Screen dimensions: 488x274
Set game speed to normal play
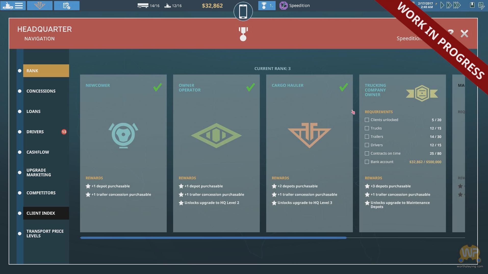pos(442,5)
